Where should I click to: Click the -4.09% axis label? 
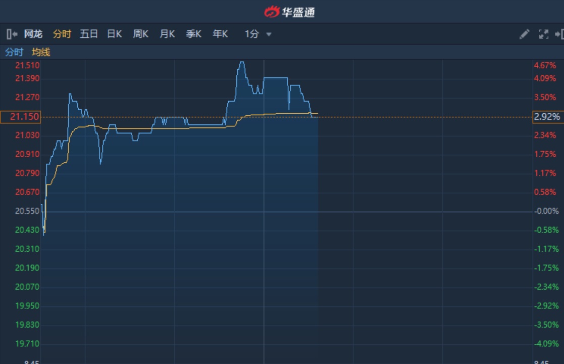(x=546, y=344)
